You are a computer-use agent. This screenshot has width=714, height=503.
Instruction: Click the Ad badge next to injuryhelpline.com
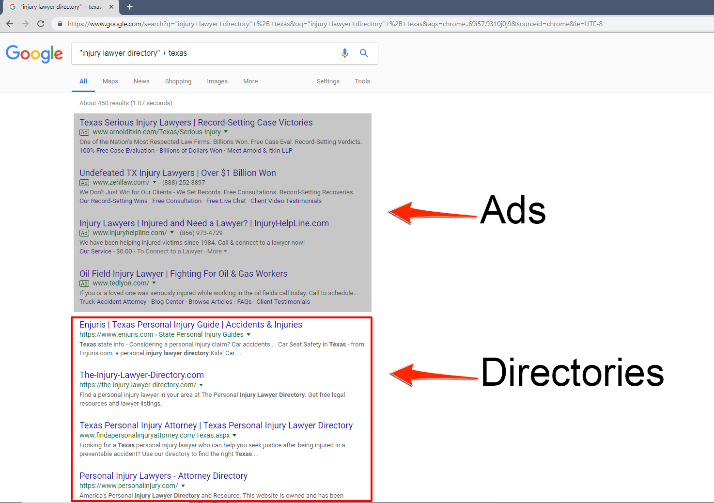[84, 233]
